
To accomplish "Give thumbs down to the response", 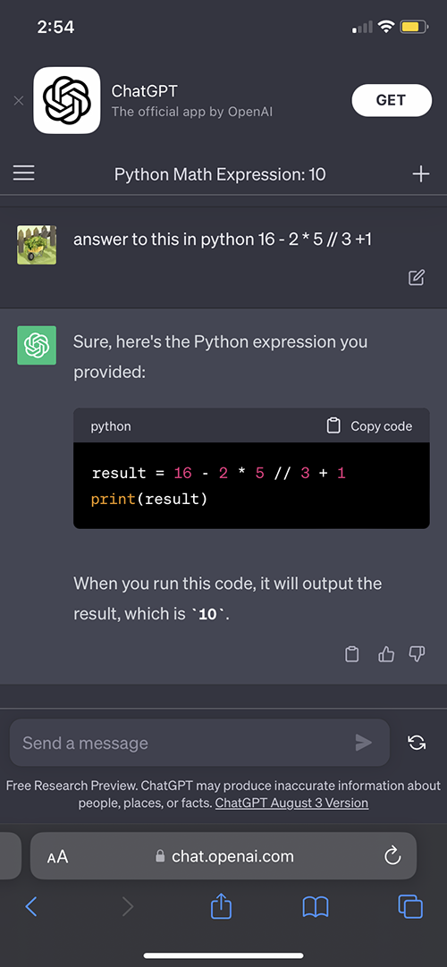I will point(417,653).
